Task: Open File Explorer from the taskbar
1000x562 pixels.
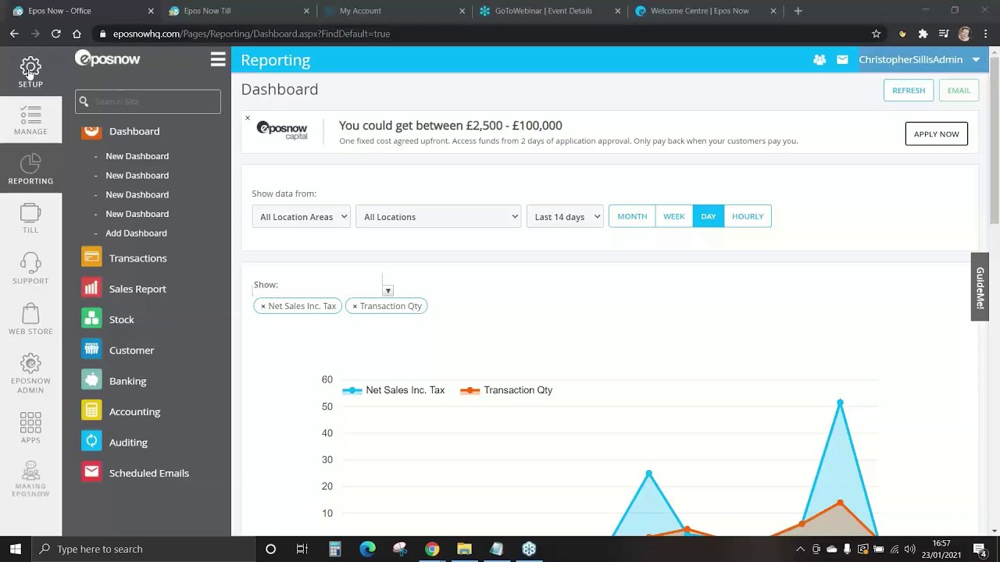Action: tap(464, 549)
